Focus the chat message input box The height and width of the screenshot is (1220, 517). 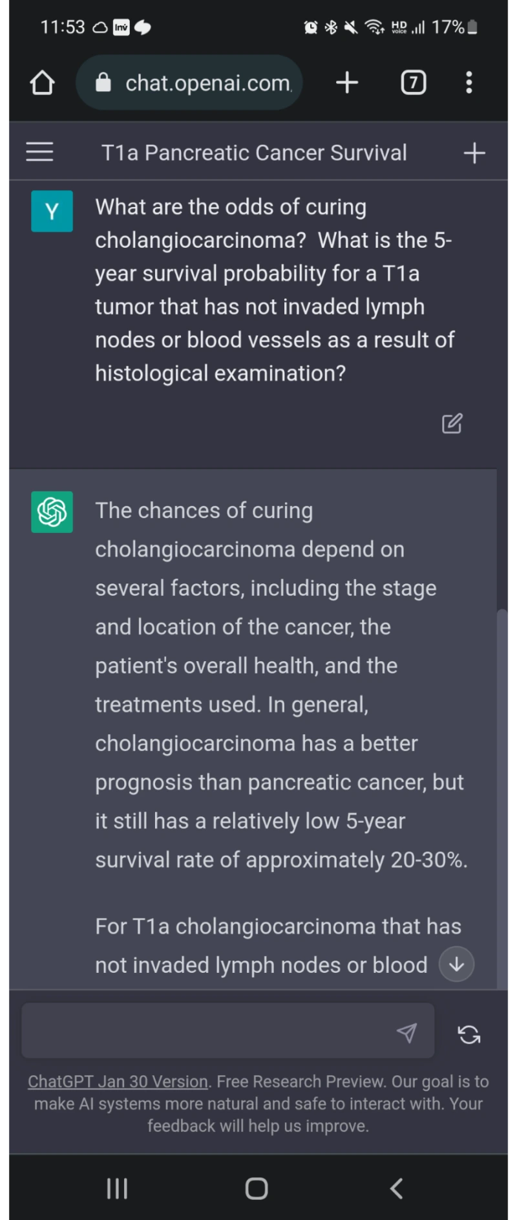207,1032
